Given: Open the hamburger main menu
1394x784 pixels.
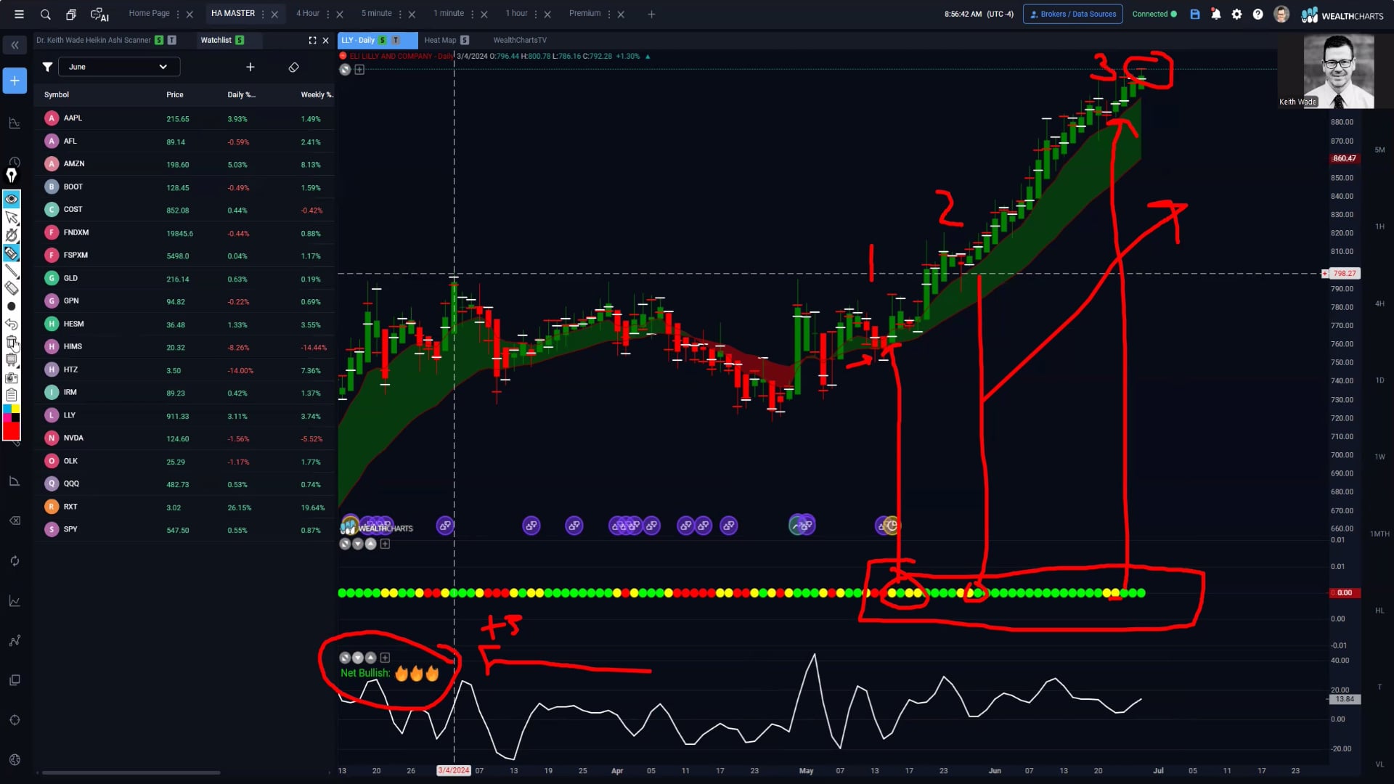Looking at the screenshot, I should [19, 14].
